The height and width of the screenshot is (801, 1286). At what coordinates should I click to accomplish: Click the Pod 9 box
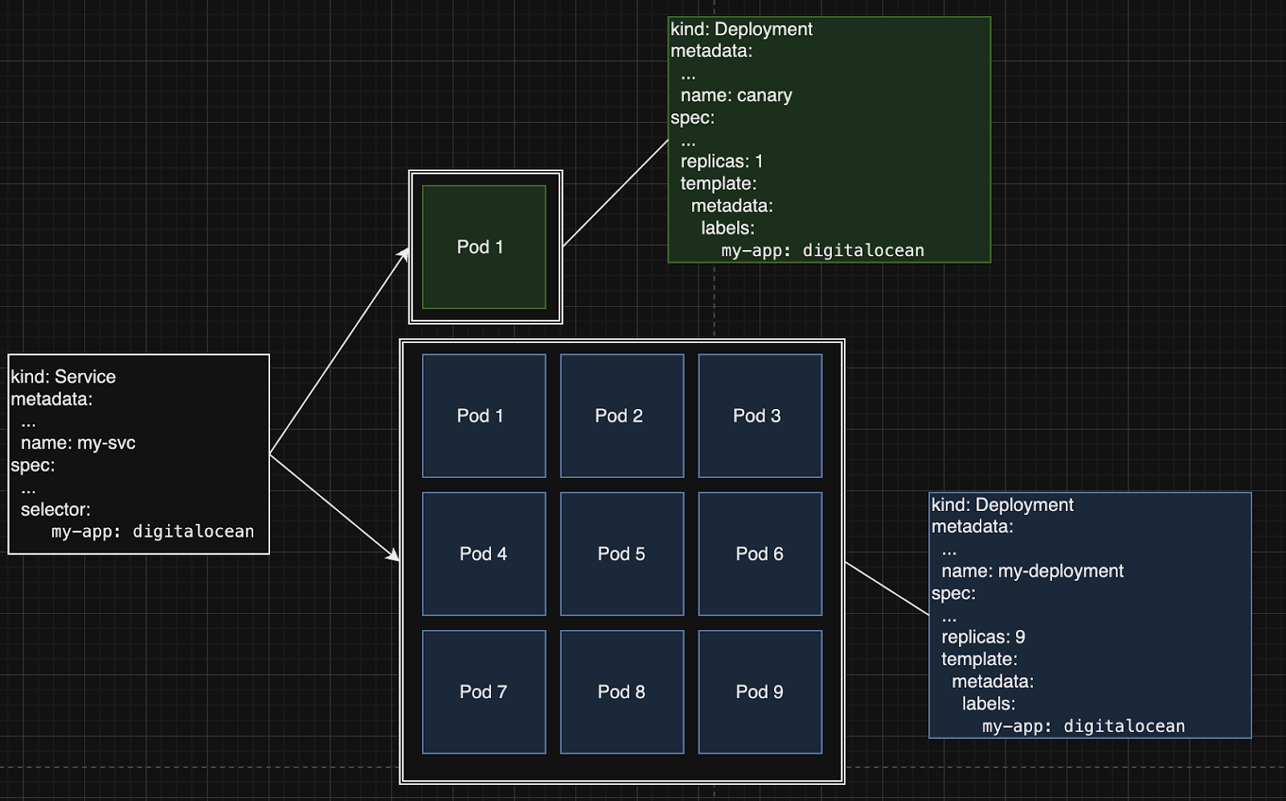click(x=760, y=693)
